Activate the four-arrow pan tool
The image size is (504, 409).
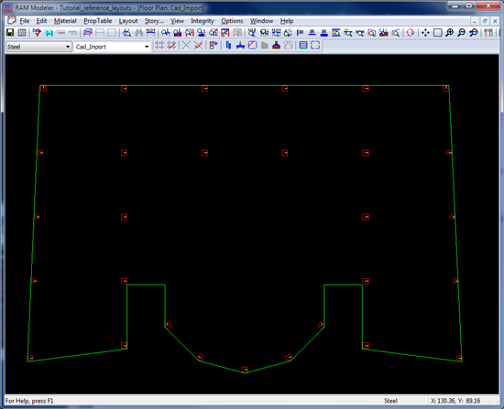pyautogui.click(x=425, y=32)
